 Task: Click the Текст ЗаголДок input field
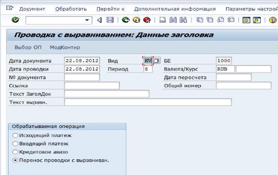pyautogui.click(x=107, y=94)
